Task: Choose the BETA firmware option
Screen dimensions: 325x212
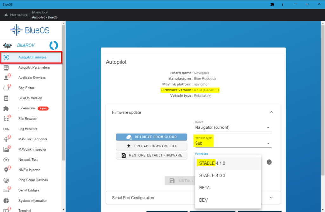Action: click(204, 188)
